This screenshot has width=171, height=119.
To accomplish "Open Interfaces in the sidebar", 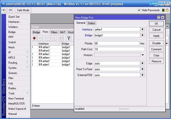I will (18, 22).
